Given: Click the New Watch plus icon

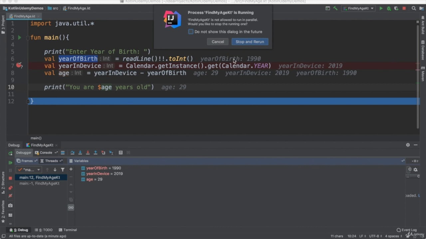Looking at the screenshot, I should 71,169.
